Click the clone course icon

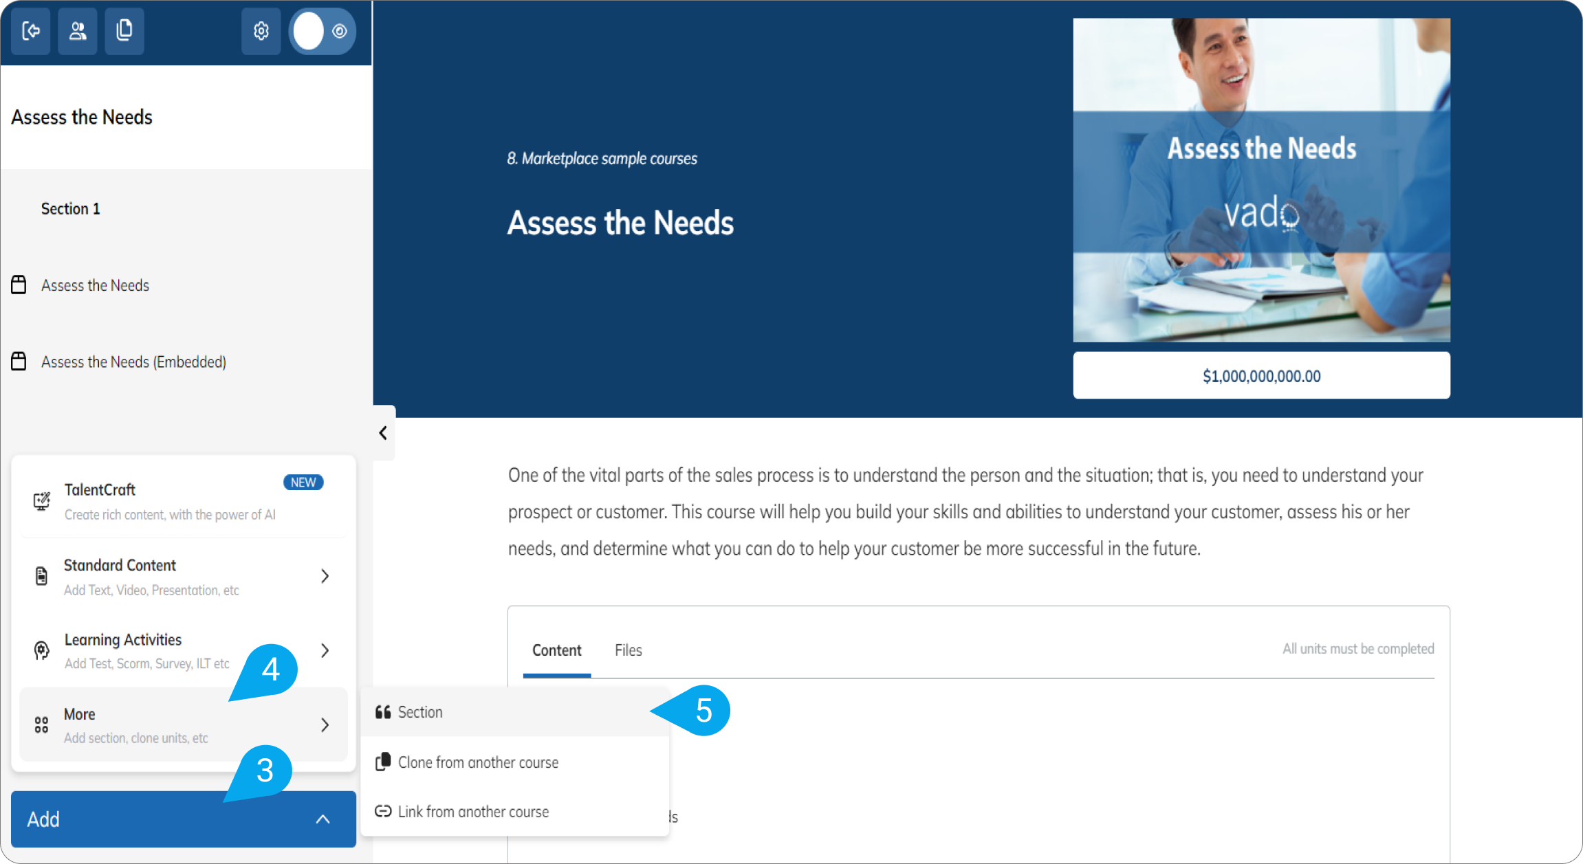click(x=124, y=31)
